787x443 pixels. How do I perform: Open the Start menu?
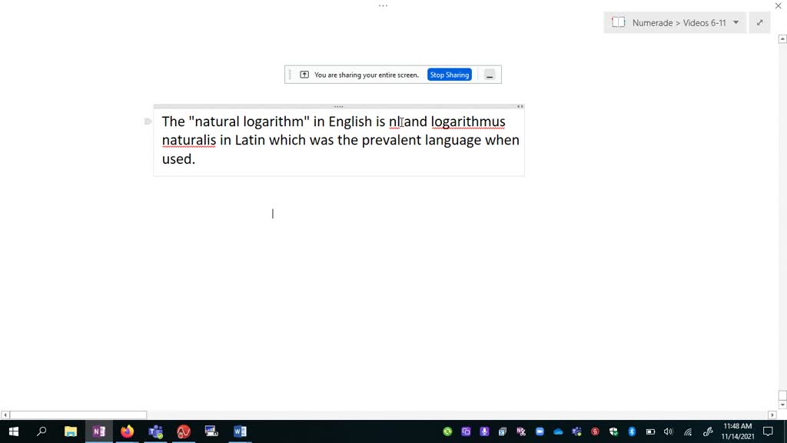(x=14, y=431)
